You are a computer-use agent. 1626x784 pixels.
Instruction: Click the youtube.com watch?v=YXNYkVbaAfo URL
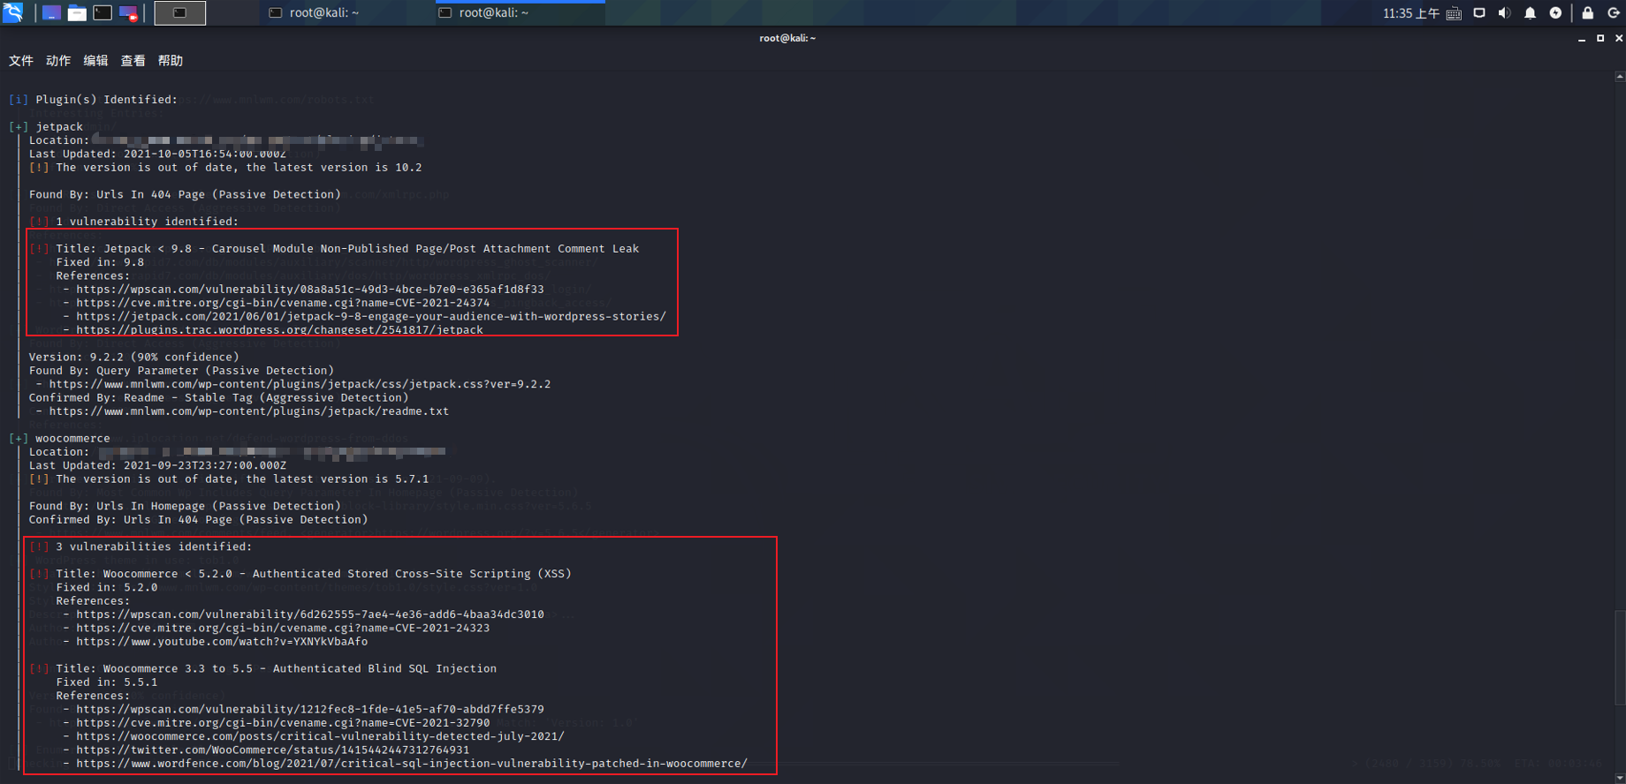pos(222,642)
